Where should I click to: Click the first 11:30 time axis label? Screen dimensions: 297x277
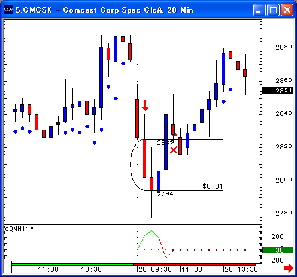tap(48, 269)
